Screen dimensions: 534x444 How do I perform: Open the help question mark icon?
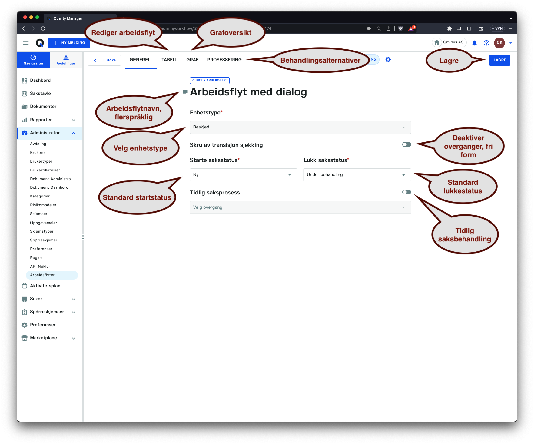(x=486, y=43)
